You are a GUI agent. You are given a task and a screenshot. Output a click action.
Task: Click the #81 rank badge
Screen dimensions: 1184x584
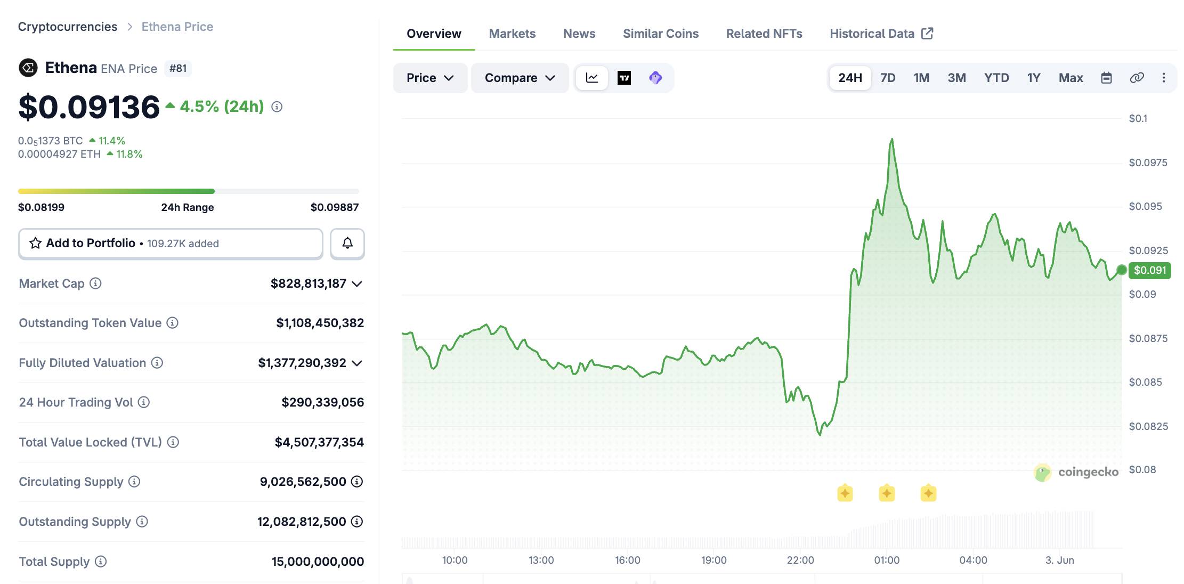point(178,68)
